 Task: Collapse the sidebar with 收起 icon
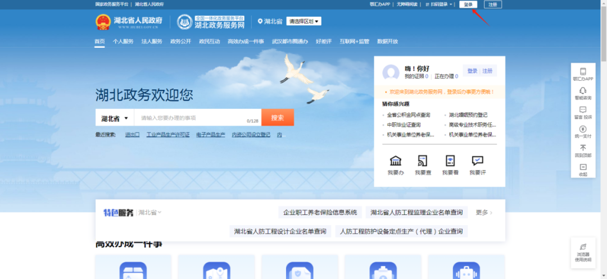[583, 167]
